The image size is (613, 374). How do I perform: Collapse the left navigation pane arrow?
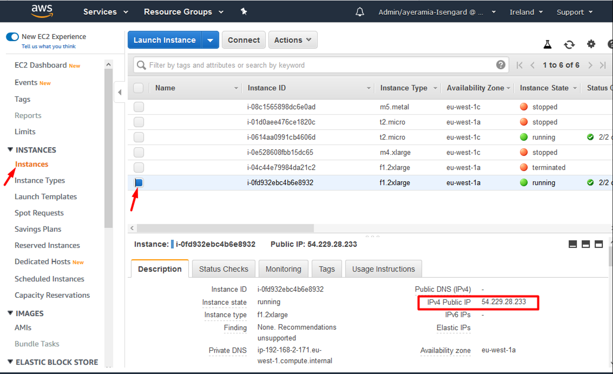pyautogui.click(x=120, y=92)
